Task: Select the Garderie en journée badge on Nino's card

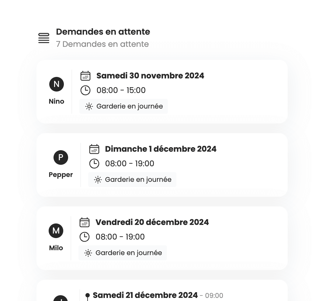Action: click(123, 106)
